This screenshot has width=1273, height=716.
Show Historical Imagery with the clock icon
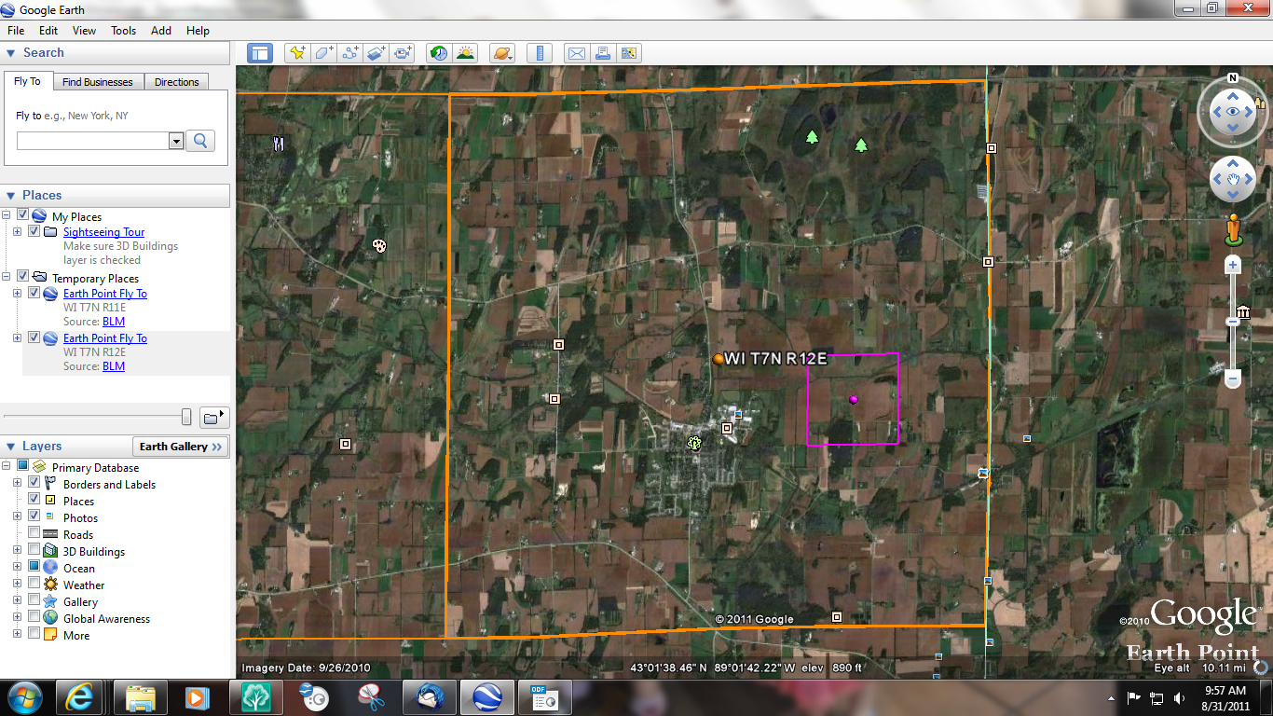438,53
